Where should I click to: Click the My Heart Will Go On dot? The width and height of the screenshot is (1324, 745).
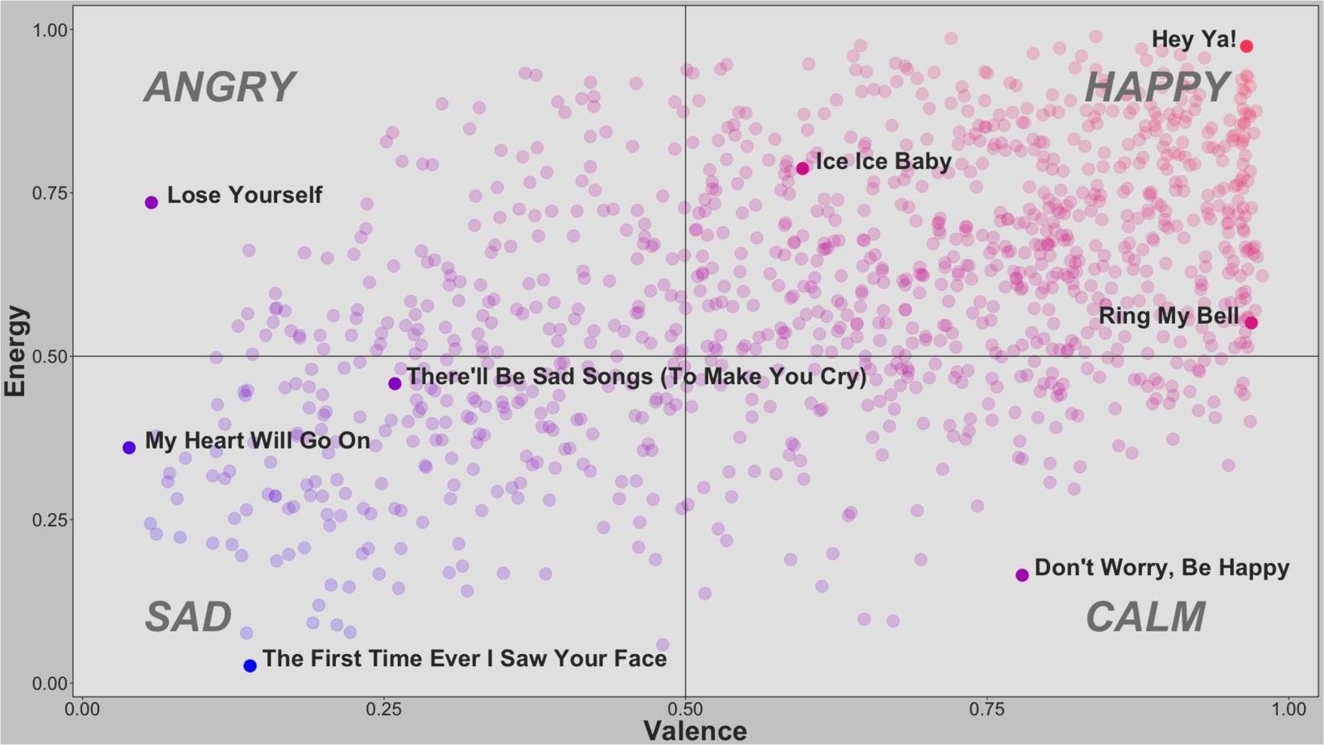pos(129,448)
